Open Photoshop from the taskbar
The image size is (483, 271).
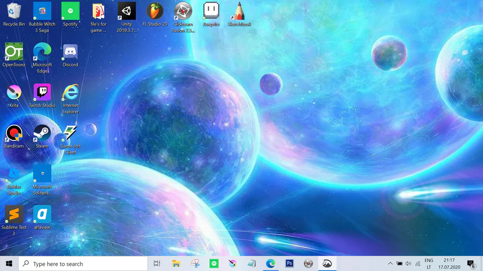click(289, 264)
